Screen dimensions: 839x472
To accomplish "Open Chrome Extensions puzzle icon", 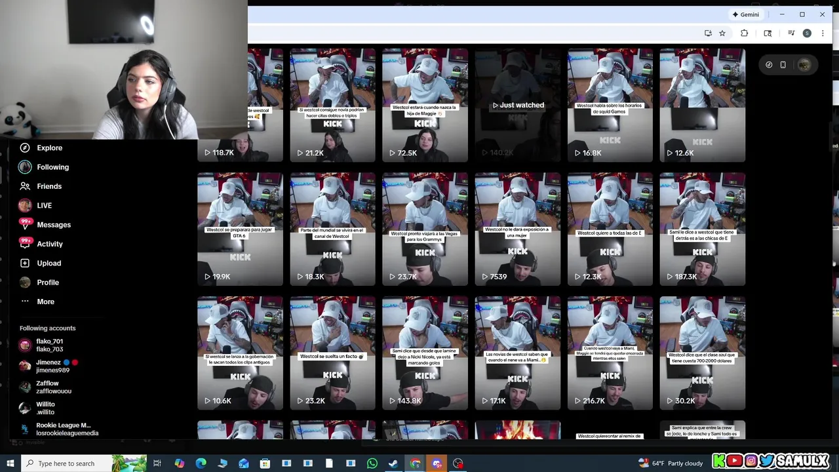I will [x=744, y=33].
